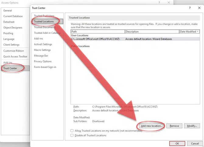Select the Language category
Screen dimensions: 204x147
click(9, 39)
